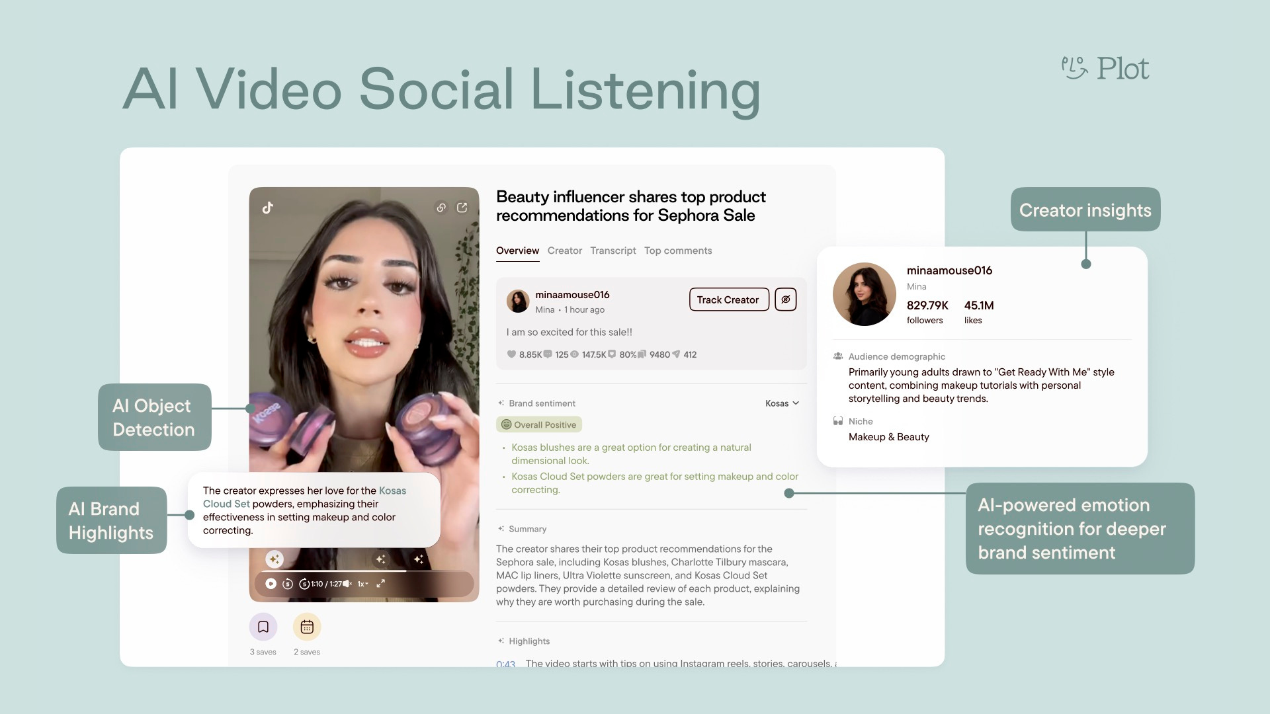Open the 1x playback speed dropdown
The width and height of the screenshot is (1270, 714).
point(362,584)
